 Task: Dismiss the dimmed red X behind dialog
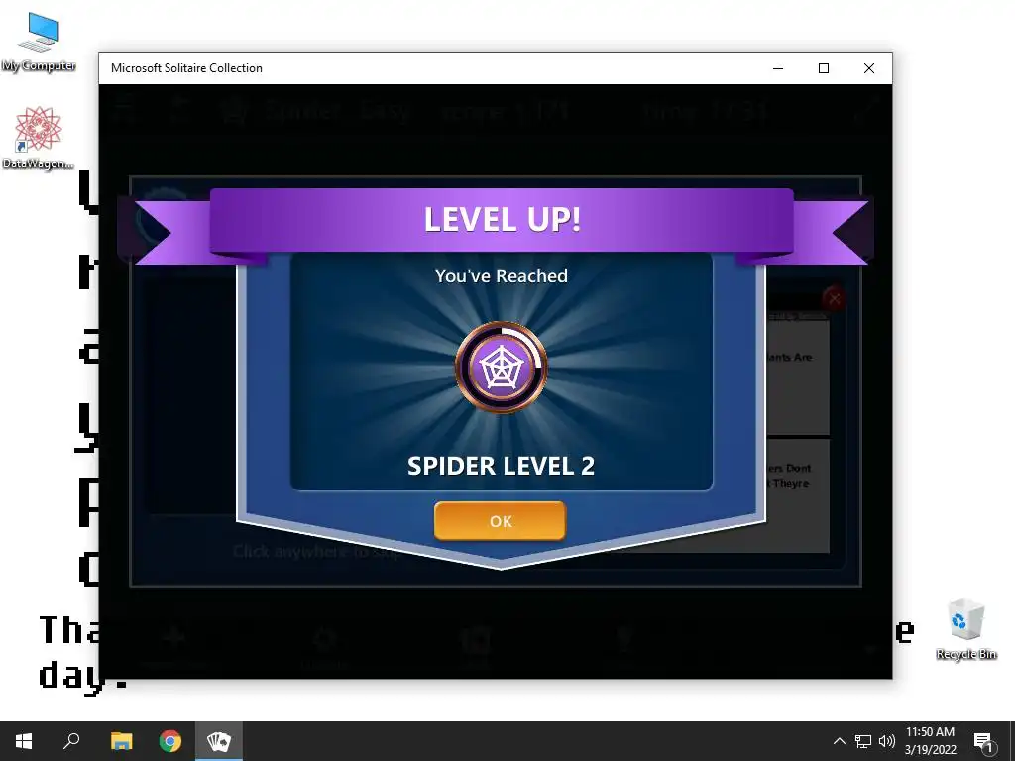click(x=835, y=299)
